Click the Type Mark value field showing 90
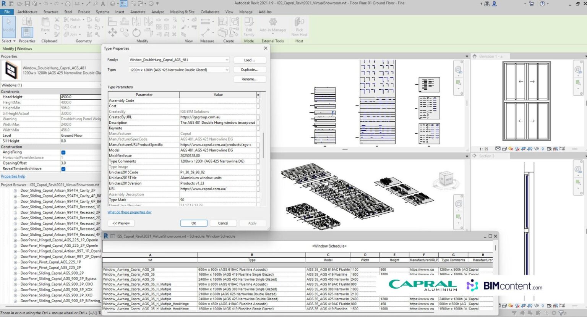The height and width of the screenshot is (317, 587). click(x=206, y=200)
